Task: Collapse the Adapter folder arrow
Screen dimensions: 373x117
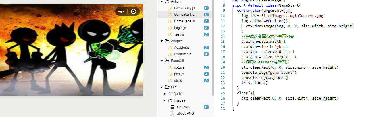Action: [x=162, y=41]
